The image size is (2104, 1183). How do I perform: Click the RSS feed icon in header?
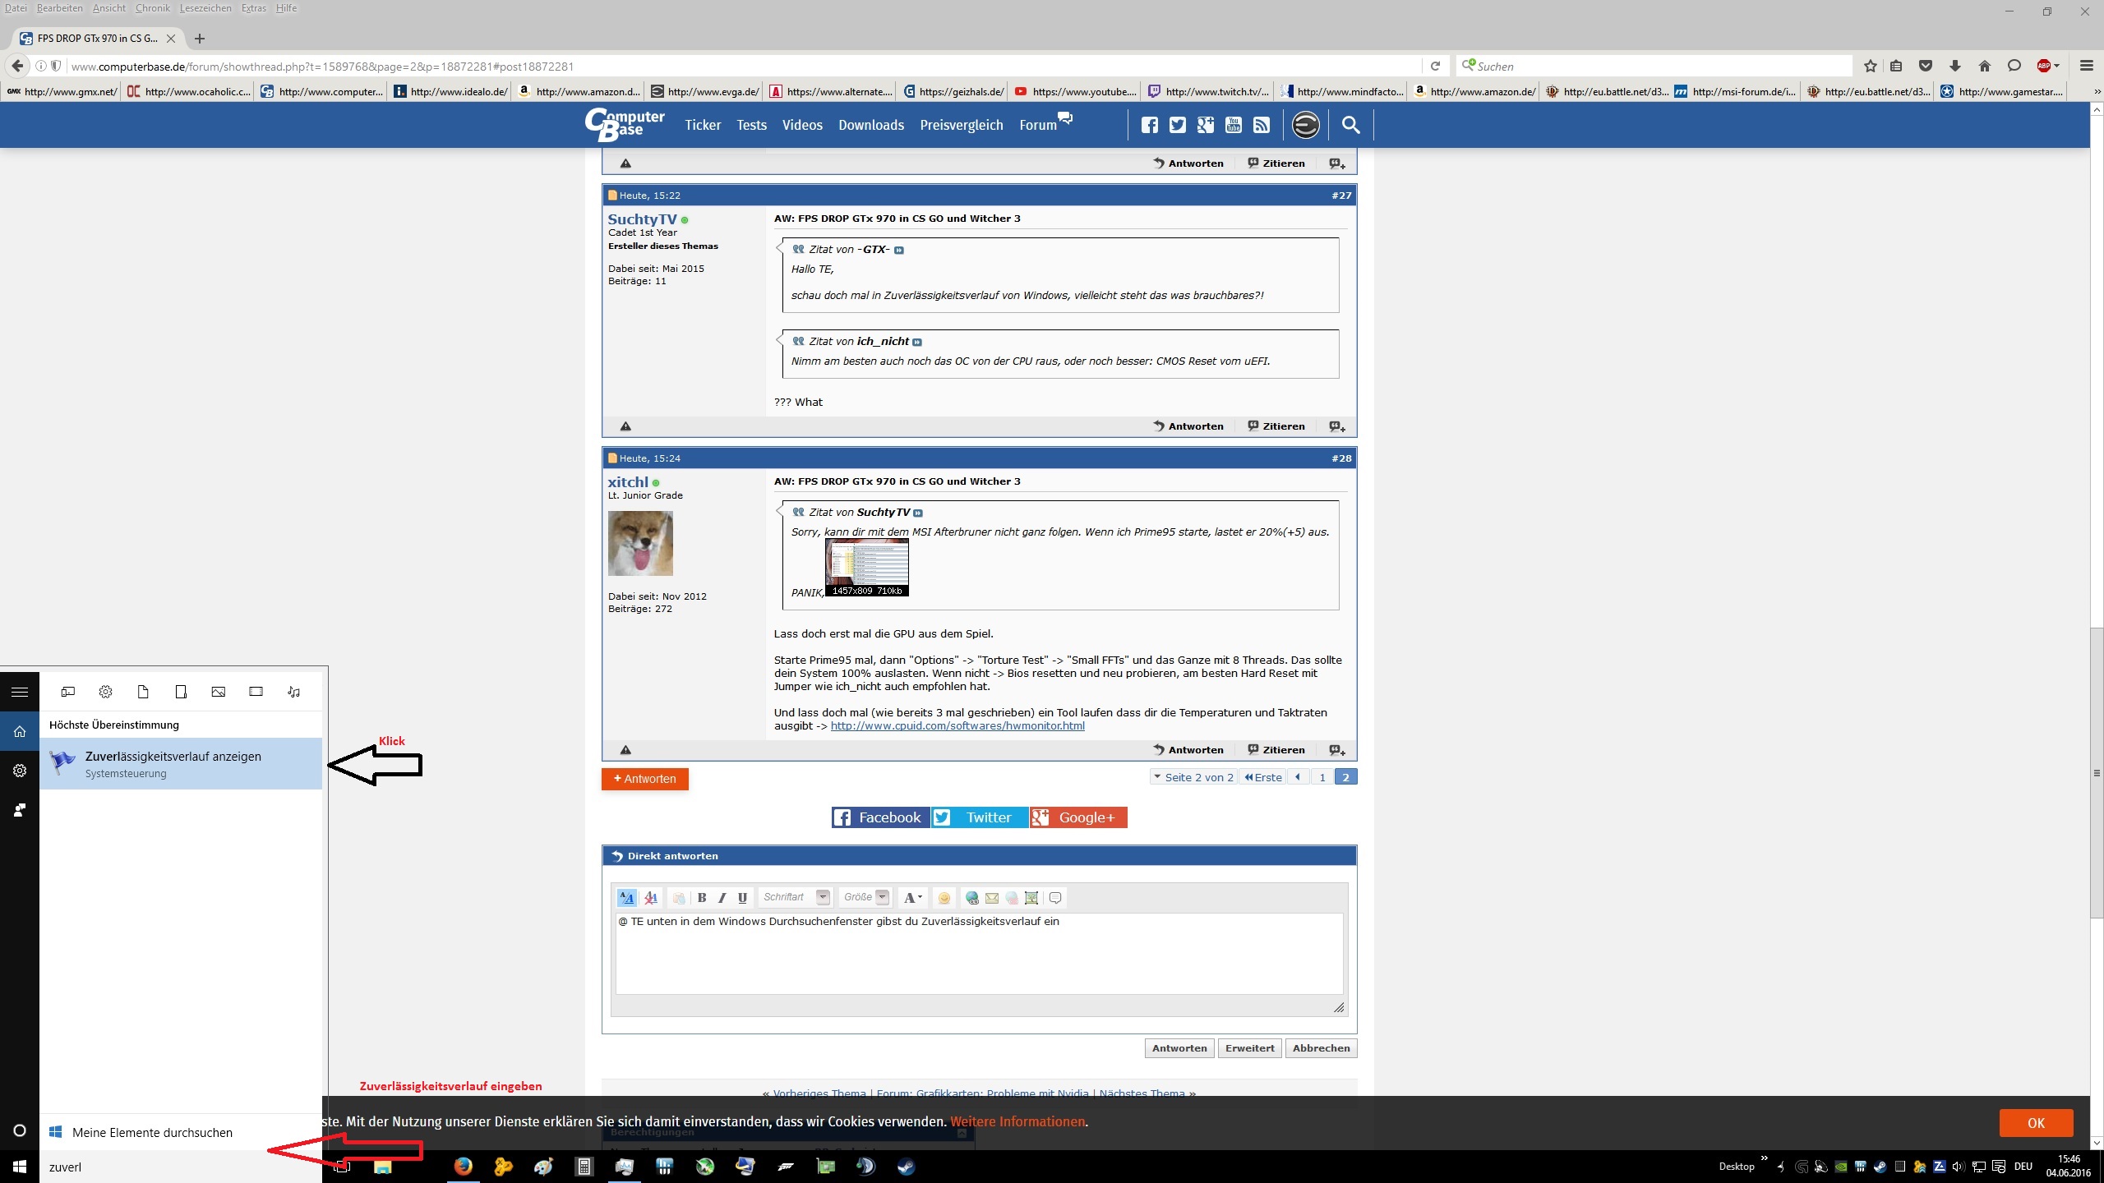[x=1261, y=125]
